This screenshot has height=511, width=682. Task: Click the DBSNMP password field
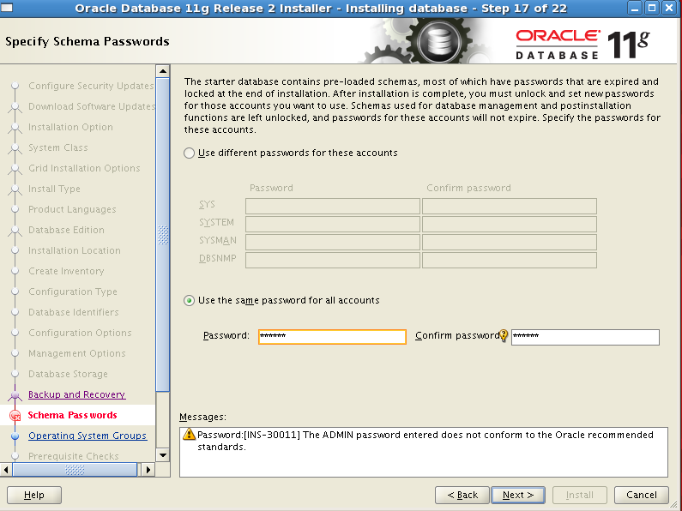click(333, 261)
